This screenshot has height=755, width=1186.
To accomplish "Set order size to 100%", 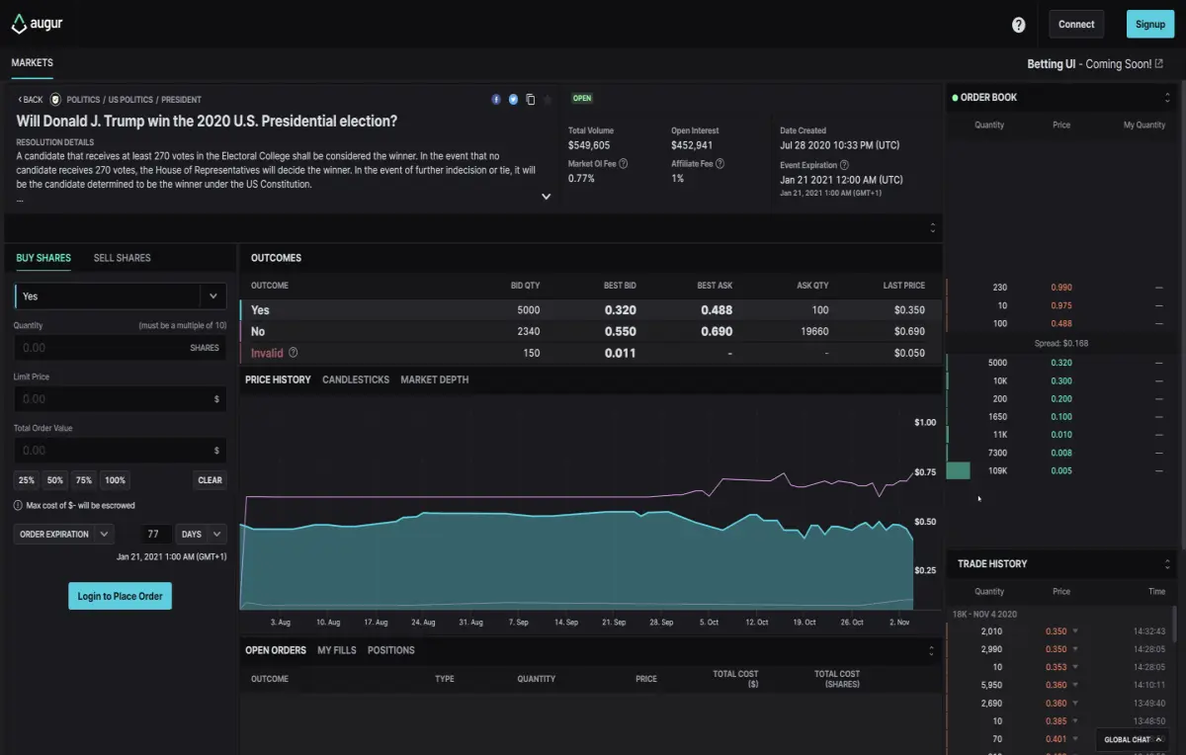I will [x=115, y=481].
